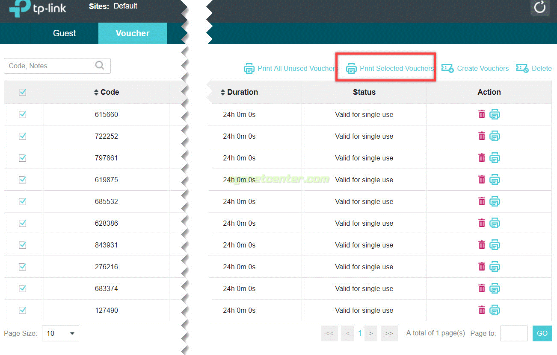Click Create Vouchers

click(x=475, y=68)
